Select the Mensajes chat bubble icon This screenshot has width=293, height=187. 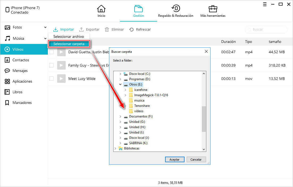click(x=7, y=71)
